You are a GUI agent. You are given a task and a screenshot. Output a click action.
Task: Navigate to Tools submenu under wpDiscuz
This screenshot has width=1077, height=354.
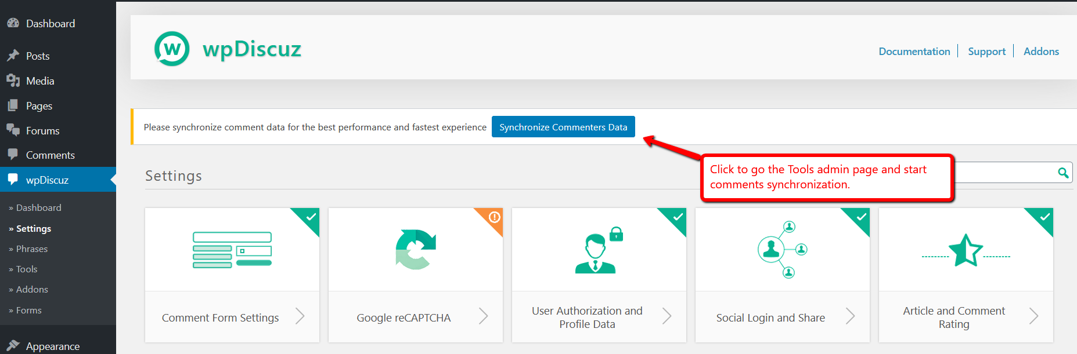pyautogui.click(x=27, y=269)
